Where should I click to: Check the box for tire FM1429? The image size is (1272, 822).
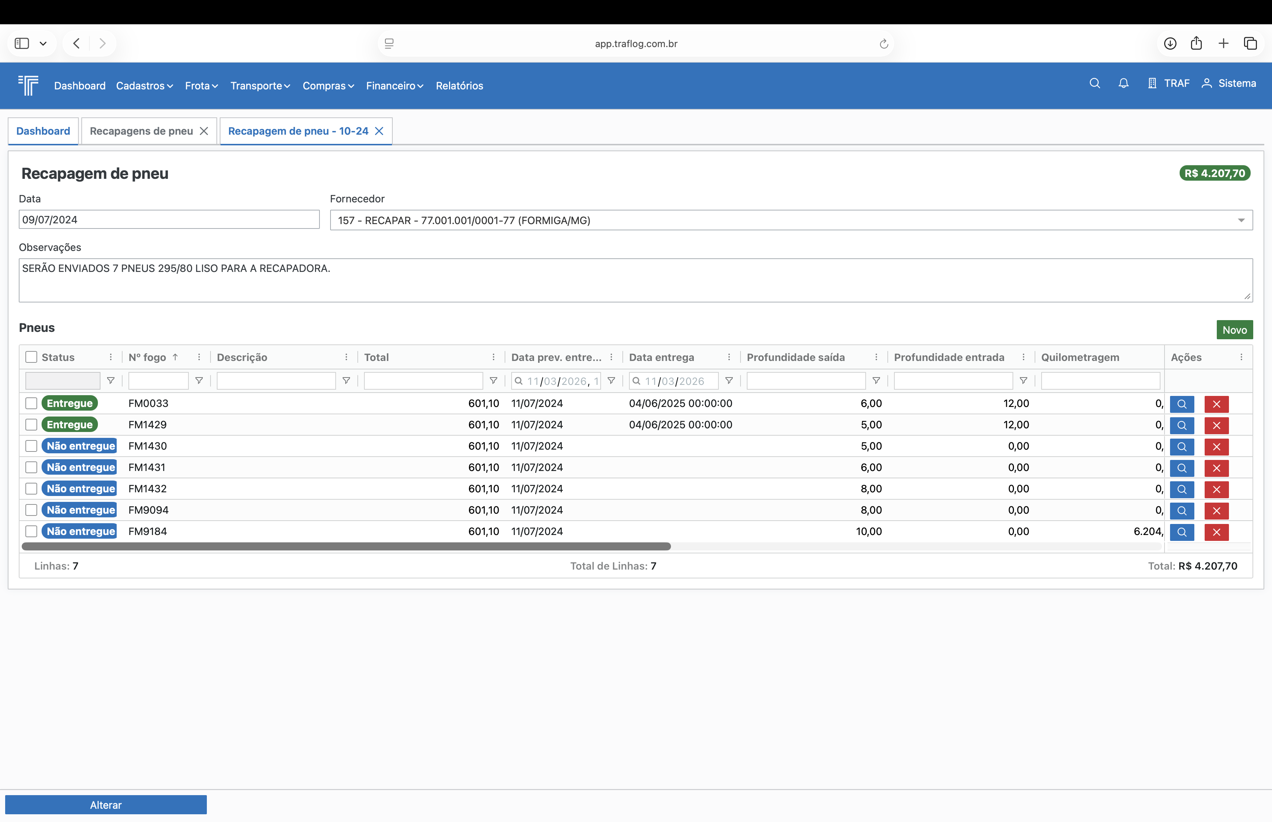tap(32, 425)
